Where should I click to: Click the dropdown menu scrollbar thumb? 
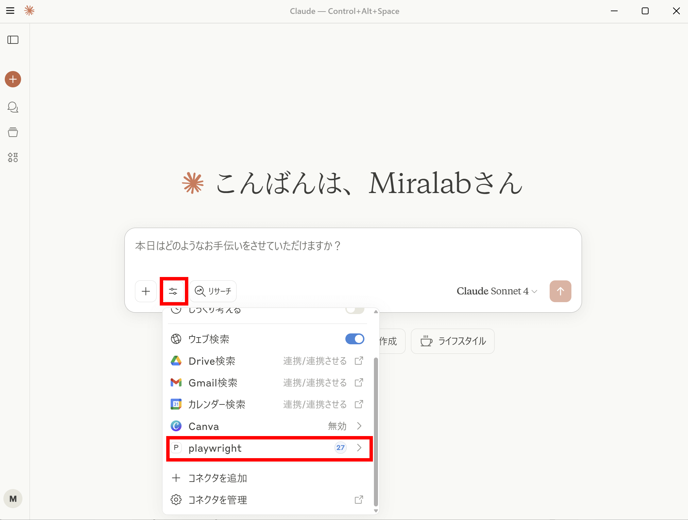pos(376,432)
